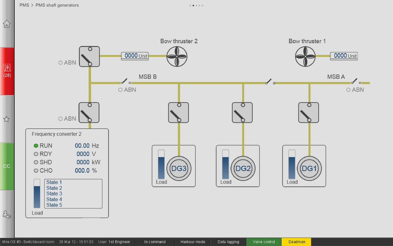
Task: Select the DG1 generator symbol
Action: (x=309, y=168)
